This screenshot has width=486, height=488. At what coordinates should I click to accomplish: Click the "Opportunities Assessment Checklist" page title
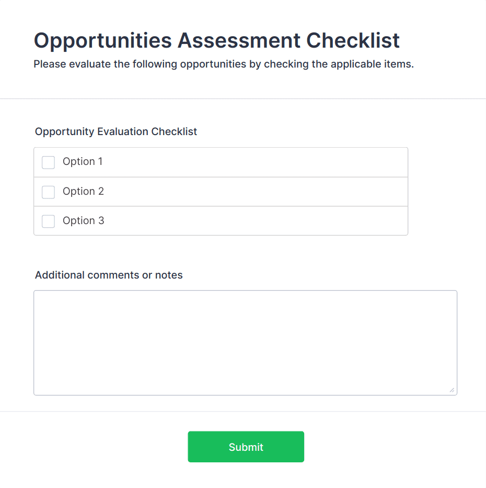tap(216, 40)
